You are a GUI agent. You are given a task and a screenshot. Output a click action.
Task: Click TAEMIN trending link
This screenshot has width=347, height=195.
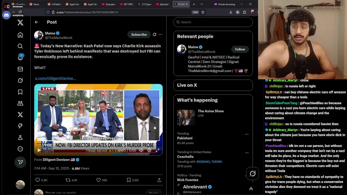[217, 162]
